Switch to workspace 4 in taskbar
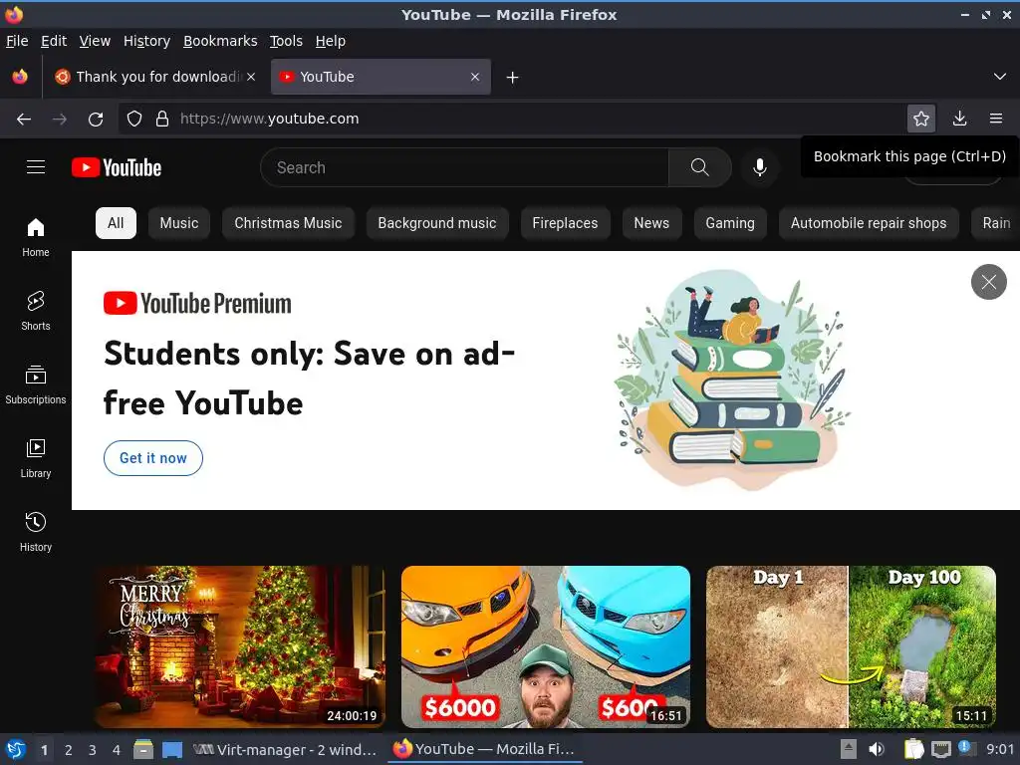The height and width of the screenshot is (765, 1020). [117, 750]
